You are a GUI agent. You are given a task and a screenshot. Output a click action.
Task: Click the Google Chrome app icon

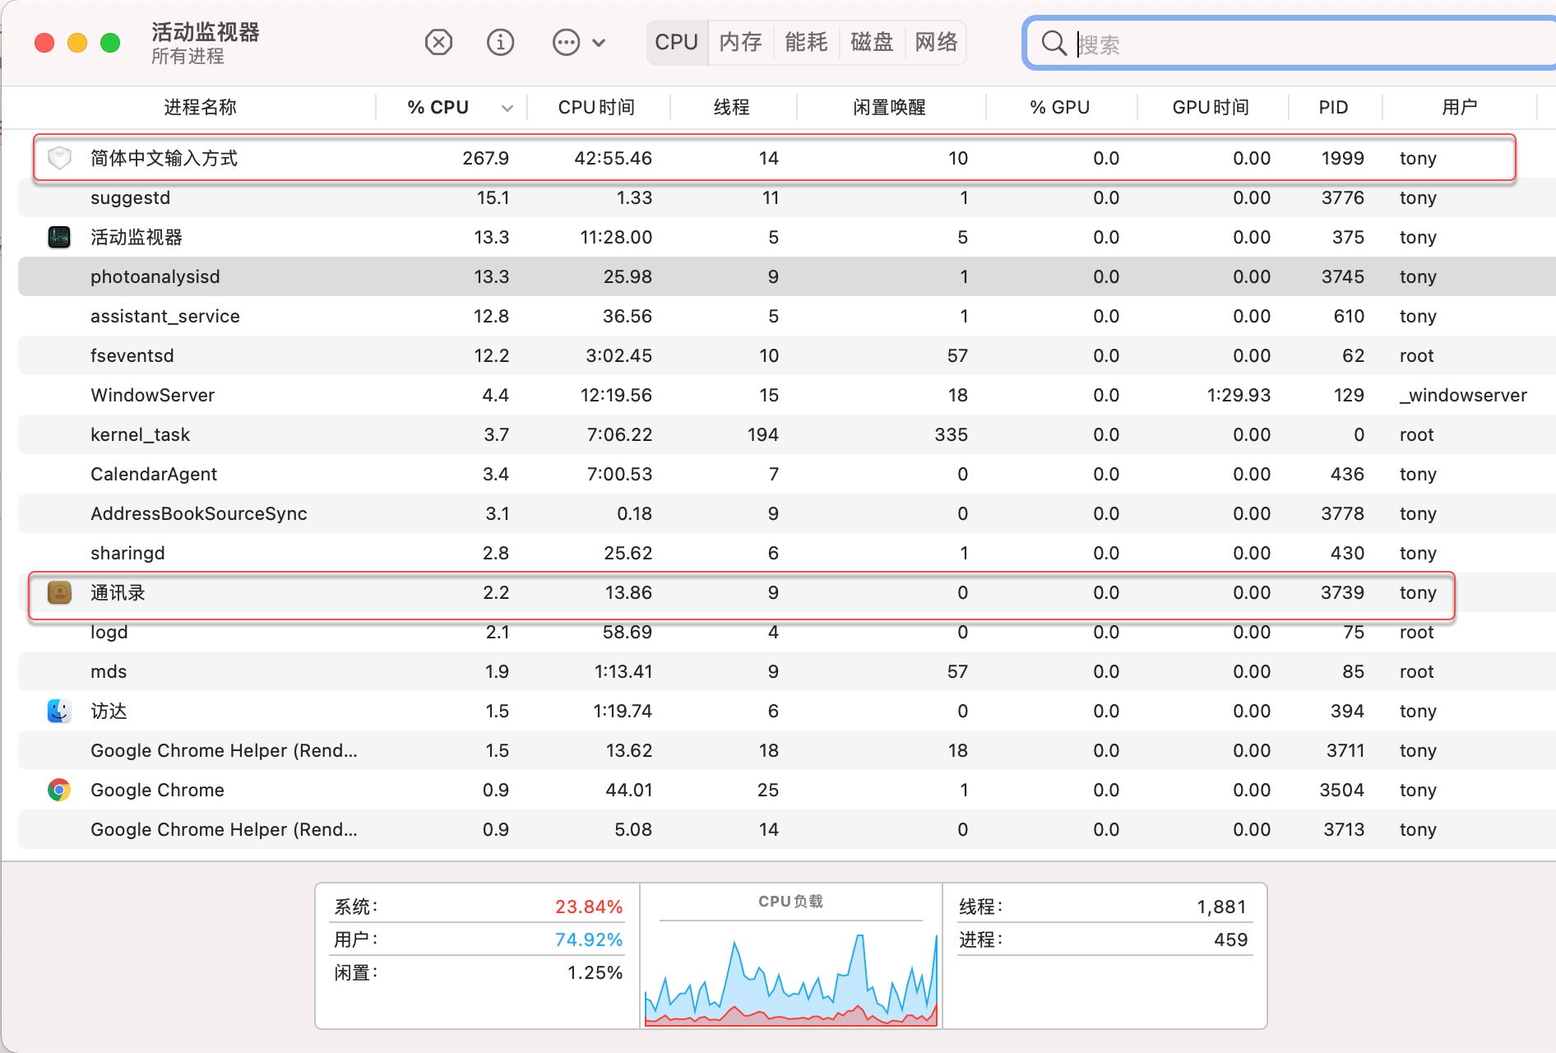[x=59, y=790]
